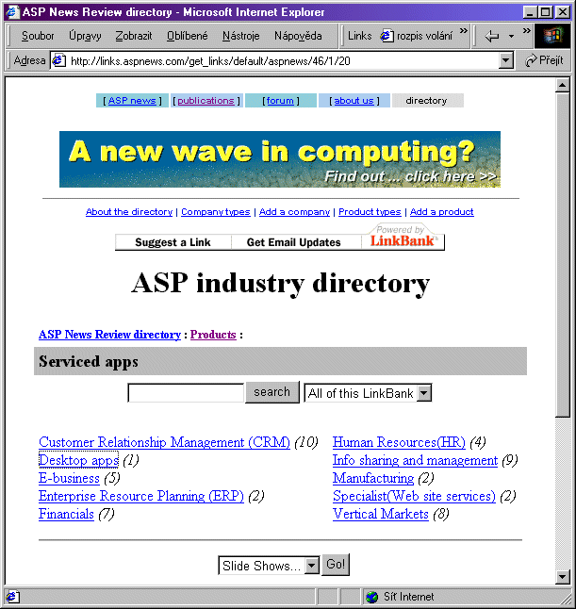This screenshot has height=609, width=576.
Task: Open the Oblíbené menu
Action: (188, 36)
